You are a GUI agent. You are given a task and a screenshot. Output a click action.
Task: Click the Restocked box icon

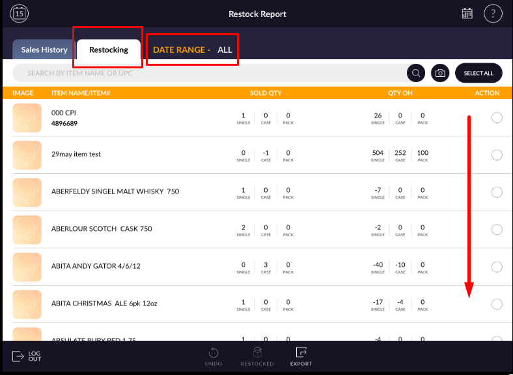(257, 356)
